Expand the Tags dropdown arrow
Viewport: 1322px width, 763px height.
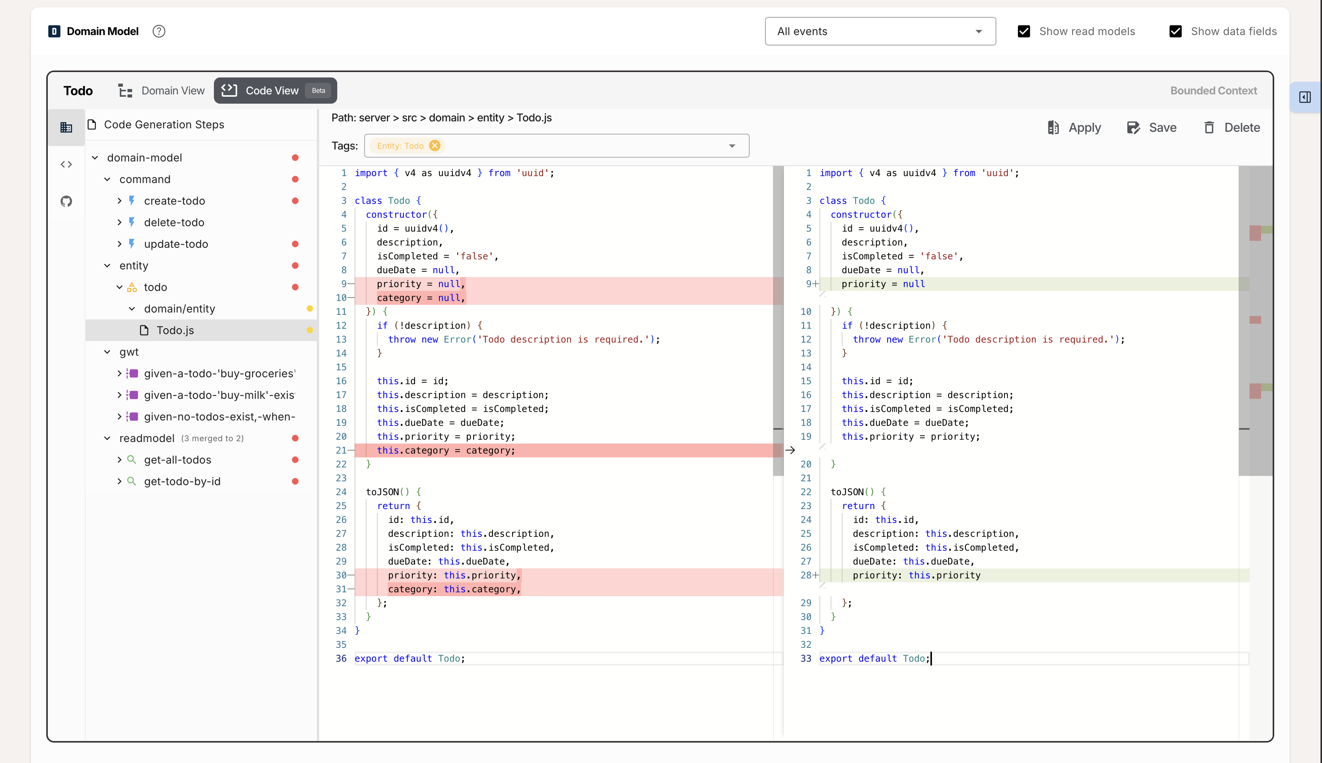732,146
